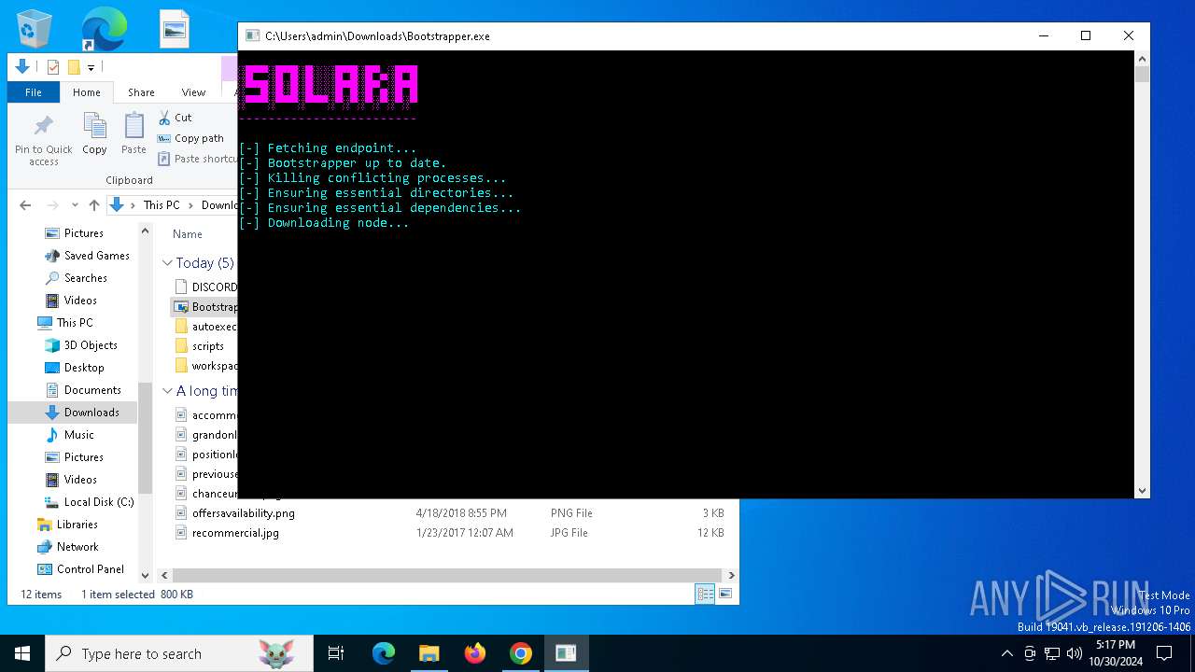The image size is (1195, 672).
Task: Select the Bootstrapper file in list
Action: 205,307
